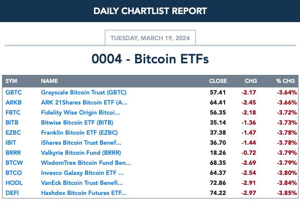
Task: Click the % CHG column header
Action: 285,81
